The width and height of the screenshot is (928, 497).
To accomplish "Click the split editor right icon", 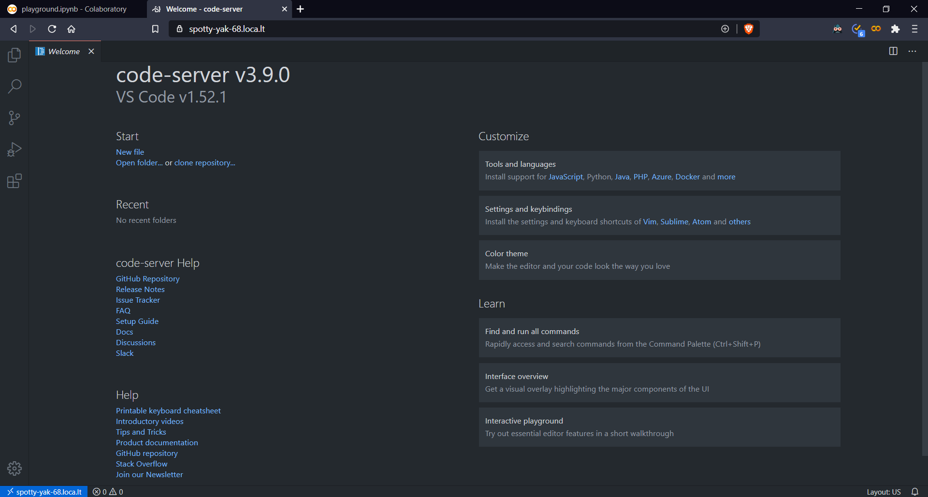I will pyautogui.click(x=893, y=51).
